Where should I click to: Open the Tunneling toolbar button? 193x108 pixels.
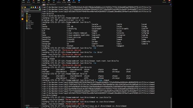click(64, 1)
